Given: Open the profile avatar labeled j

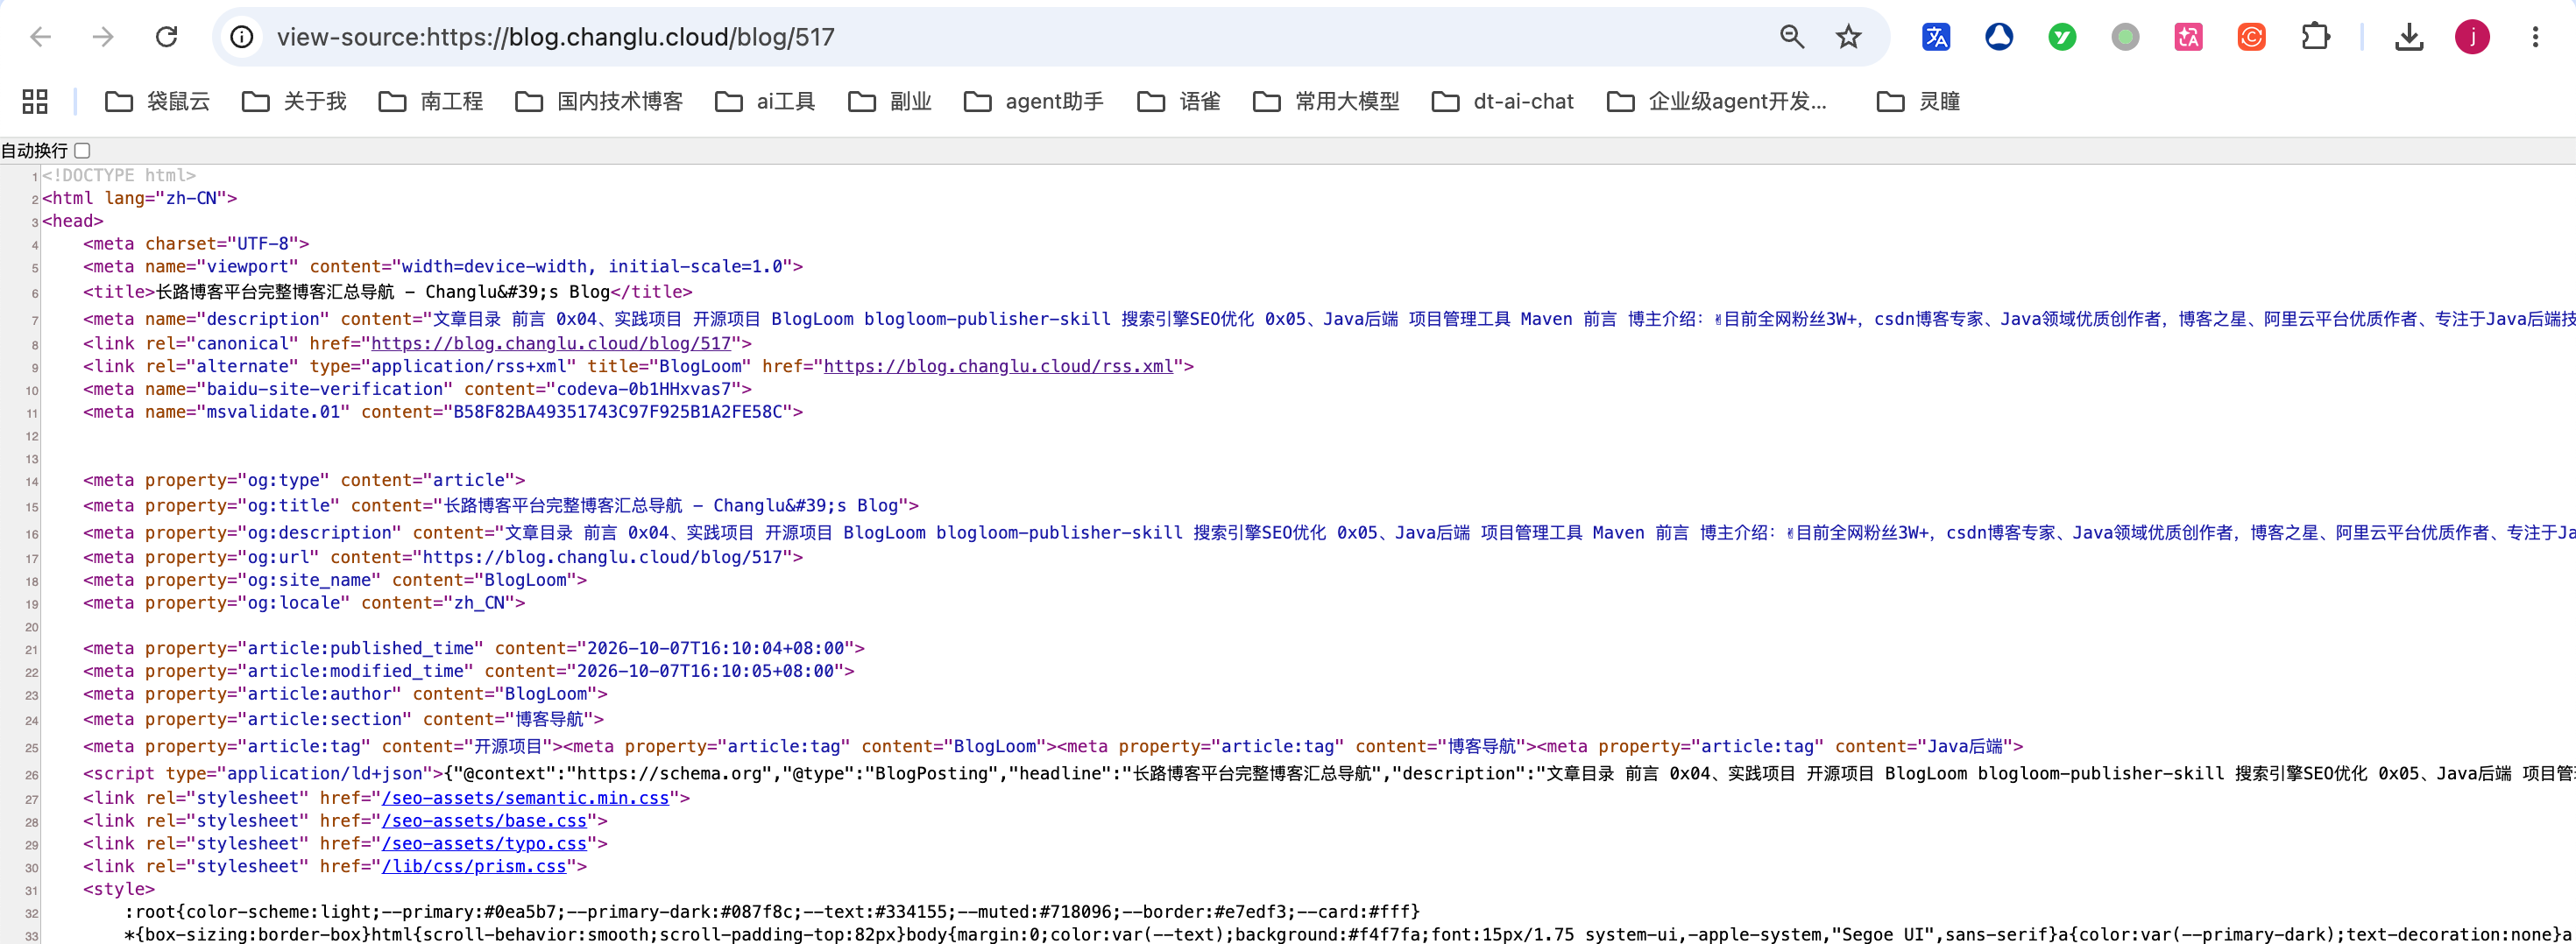Looking at the screenshot, I should point(2472,37).
